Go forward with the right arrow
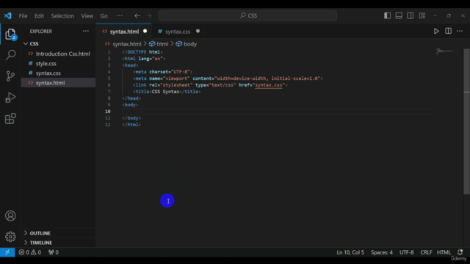Screen dimensions: 470x264 [x=149, y=15]
